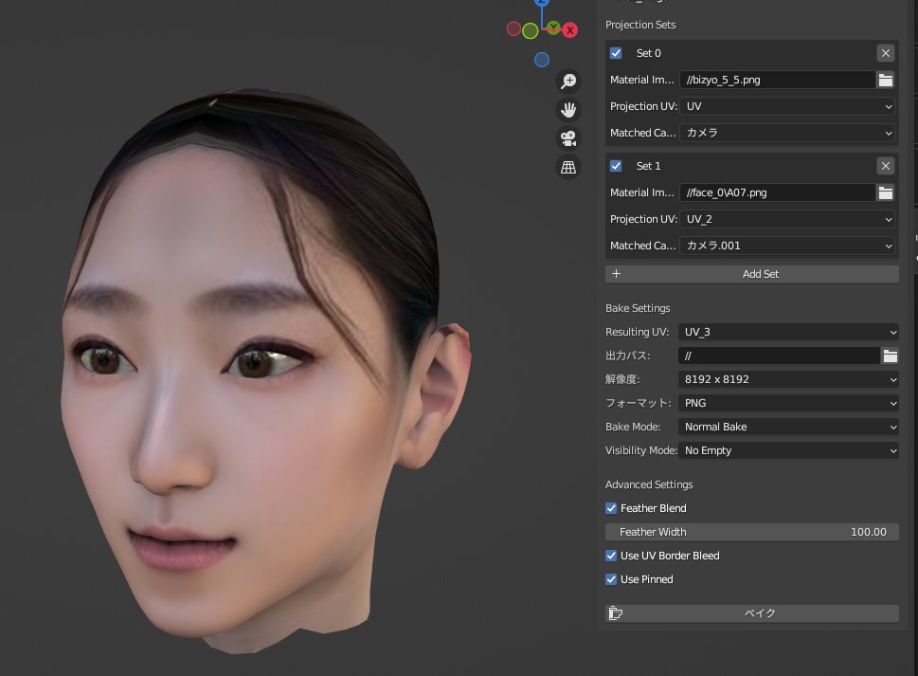918x676 pixels.
Task: Open folder browser for output path
Action: point(890,356)
